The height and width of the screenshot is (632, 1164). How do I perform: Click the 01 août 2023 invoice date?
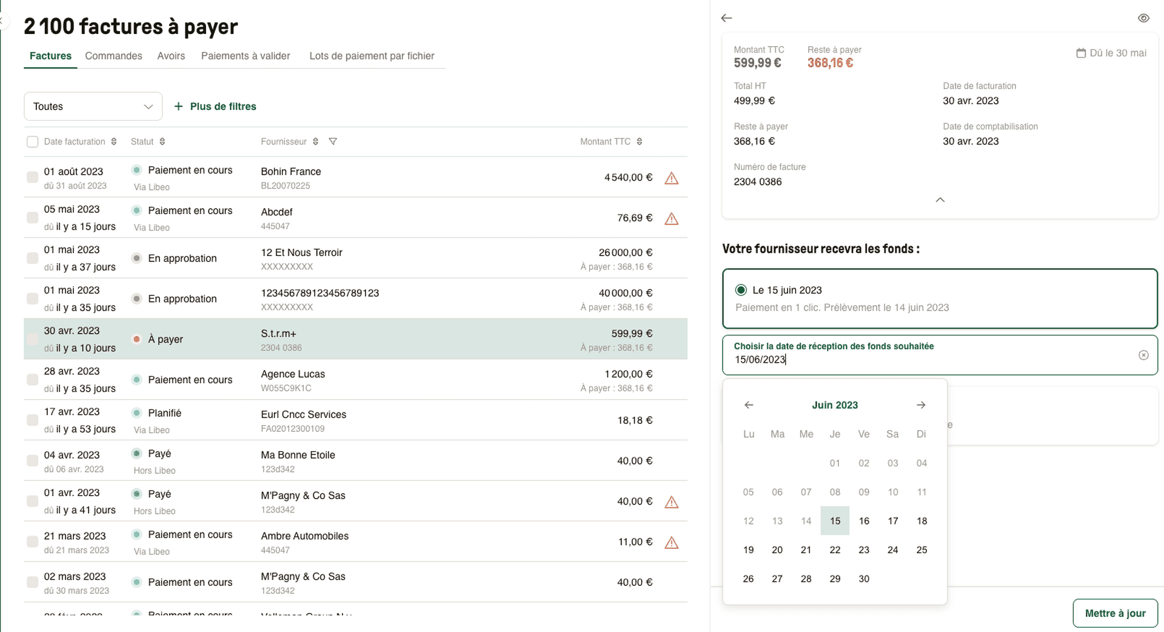pos(73,172)
